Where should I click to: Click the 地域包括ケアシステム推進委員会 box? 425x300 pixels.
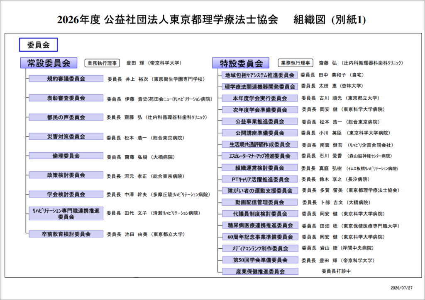point(260,75)
